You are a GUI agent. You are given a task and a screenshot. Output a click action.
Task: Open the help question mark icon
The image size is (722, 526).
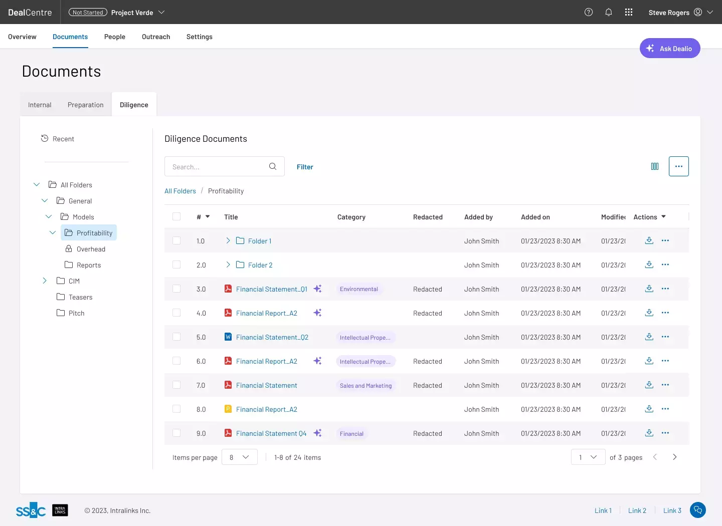point(589,12)
